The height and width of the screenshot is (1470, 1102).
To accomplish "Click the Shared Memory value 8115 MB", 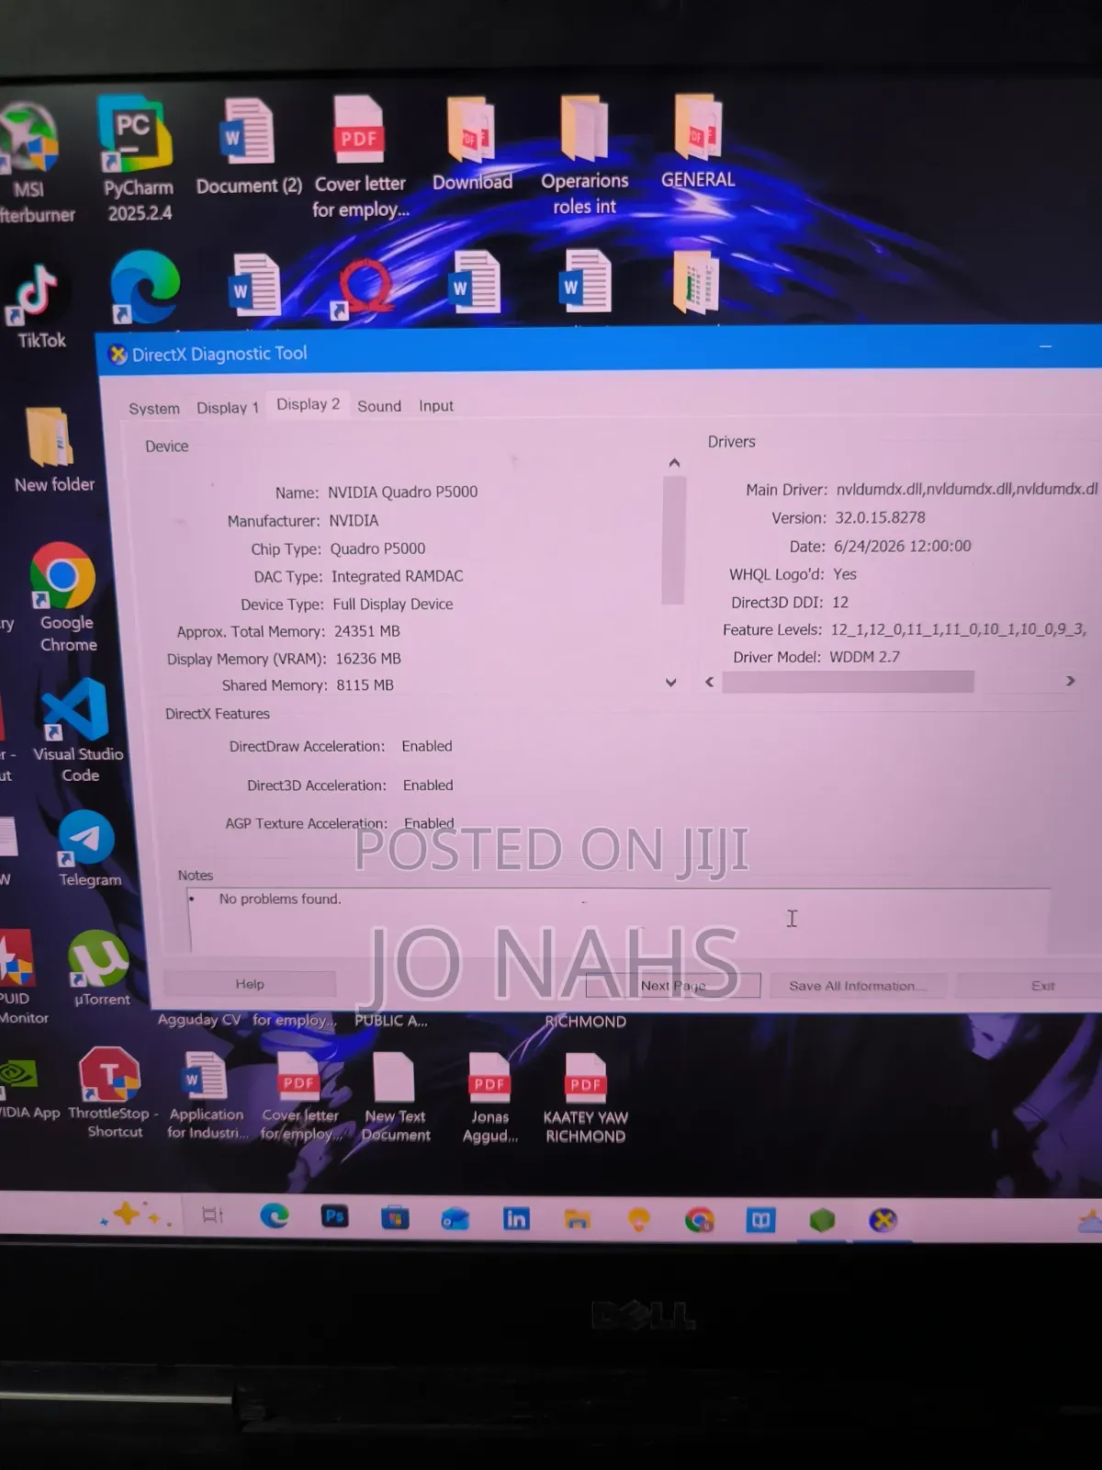I will 365,685.
